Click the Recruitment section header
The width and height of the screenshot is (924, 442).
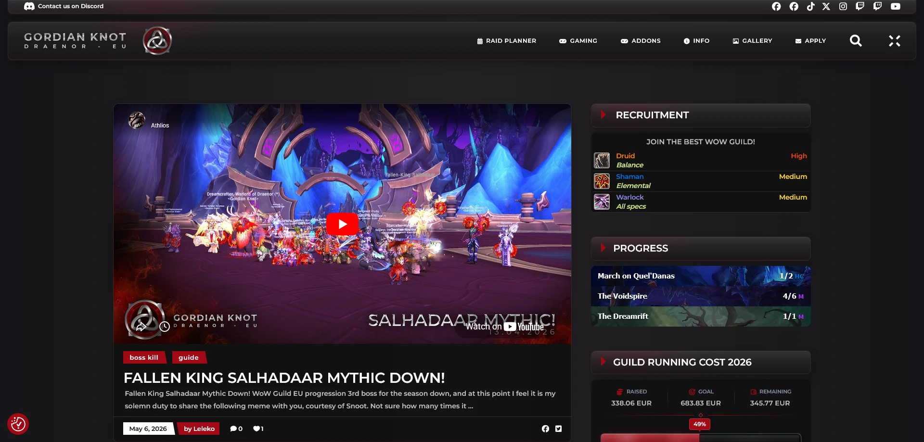point(701,115)
